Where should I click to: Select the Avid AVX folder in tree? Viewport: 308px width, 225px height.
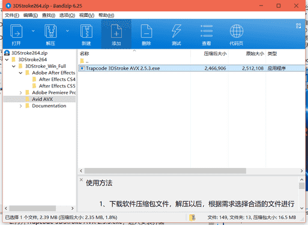click(x=43, y=99)
